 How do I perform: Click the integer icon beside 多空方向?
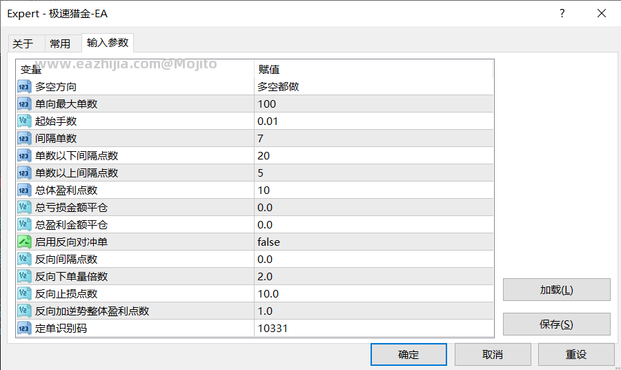(x=24, y=87)
